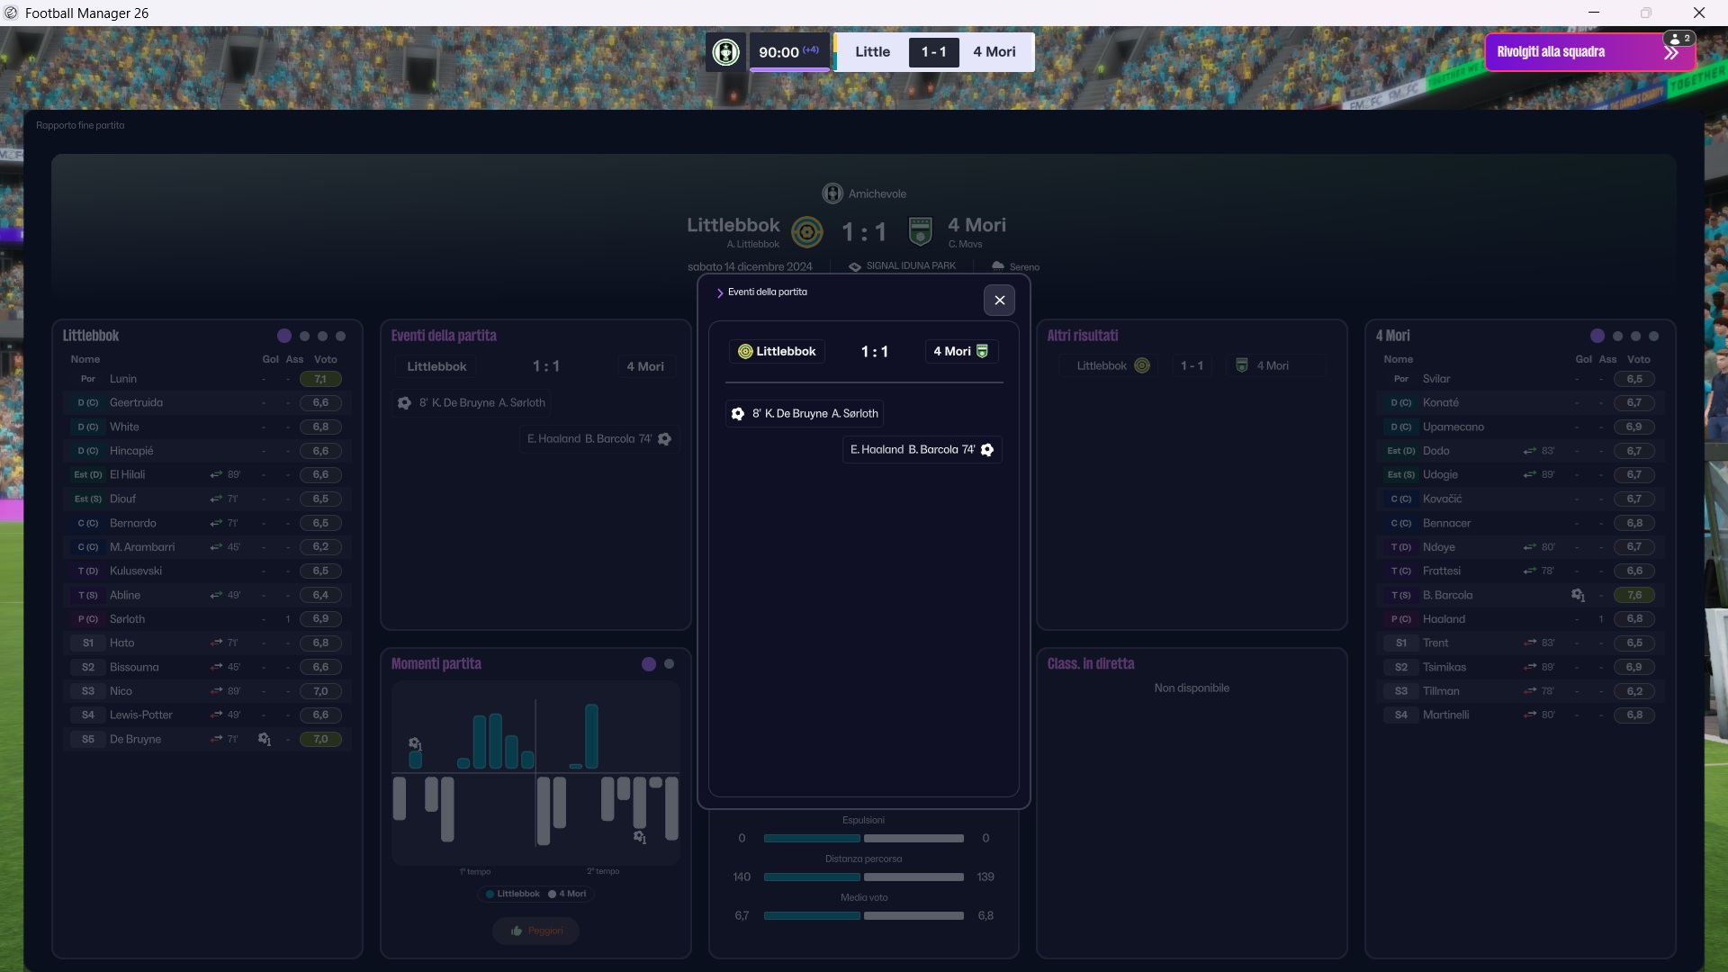Screen dimensions: 1728x972
Task: Open the 4 Mori club crest beside the 1 : 1 score
Action: (920, 232)
